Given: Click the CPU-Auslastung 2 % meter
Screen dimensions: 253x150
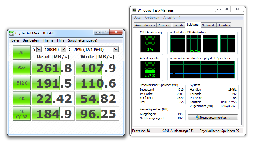Looking at the screenshot, I should 150,44.
